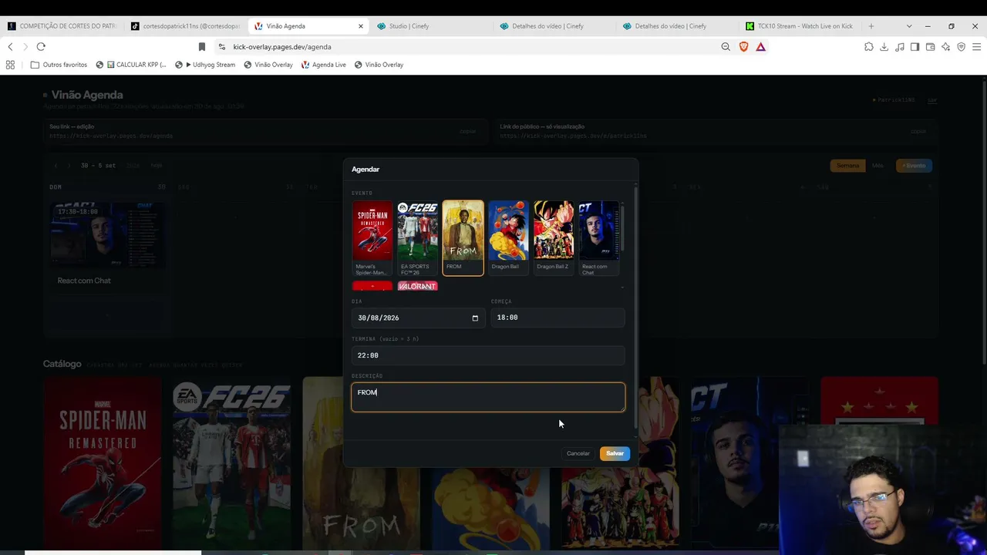This screenshot has width=987, height=555.
Task: Switch to the Studio | Cinefy tab
Action: (x=432, y=26)
